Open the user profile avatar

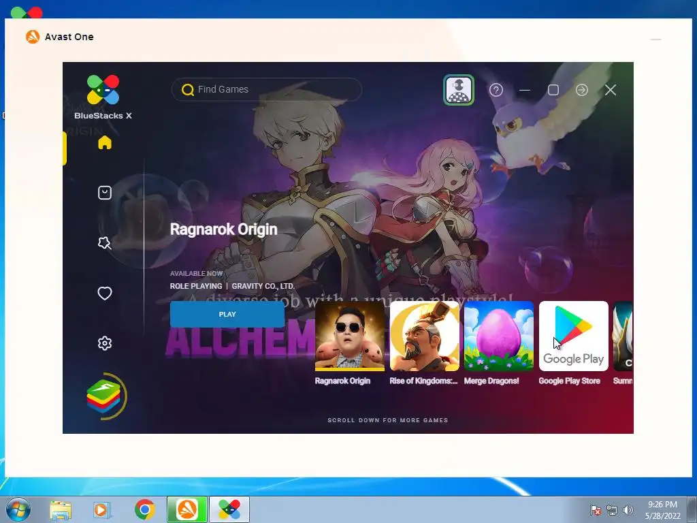pos(459,90)
